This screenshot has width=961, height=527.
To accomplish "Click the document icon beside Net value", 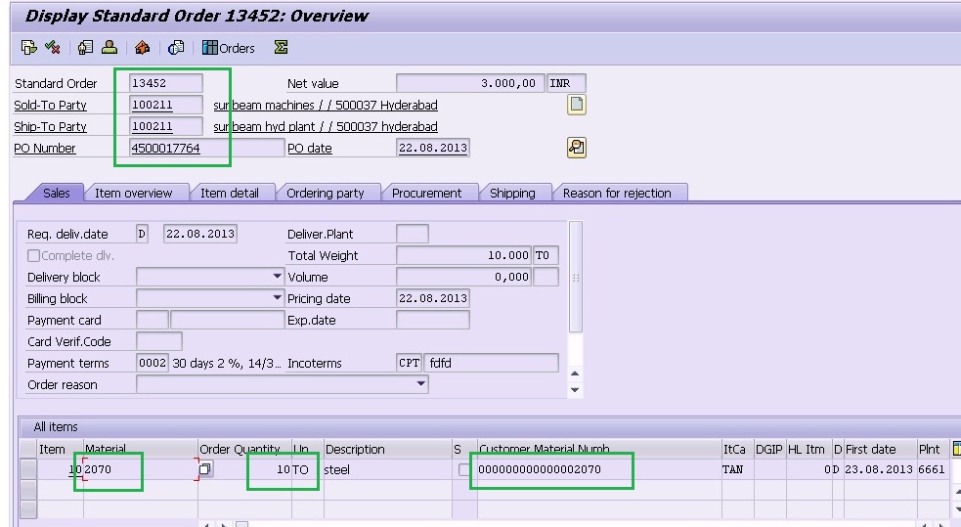I will 577,106.
